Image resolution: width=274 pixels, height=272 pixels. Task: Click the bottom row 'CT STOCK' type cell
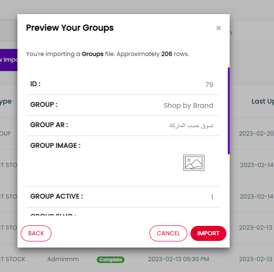pyautogui.click(x=13, y=259)
